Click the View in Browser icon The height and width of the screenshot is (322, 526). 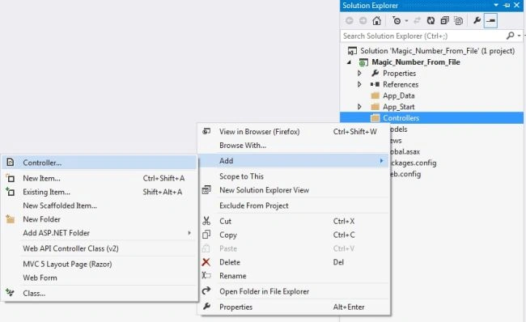tap(206, 131)
